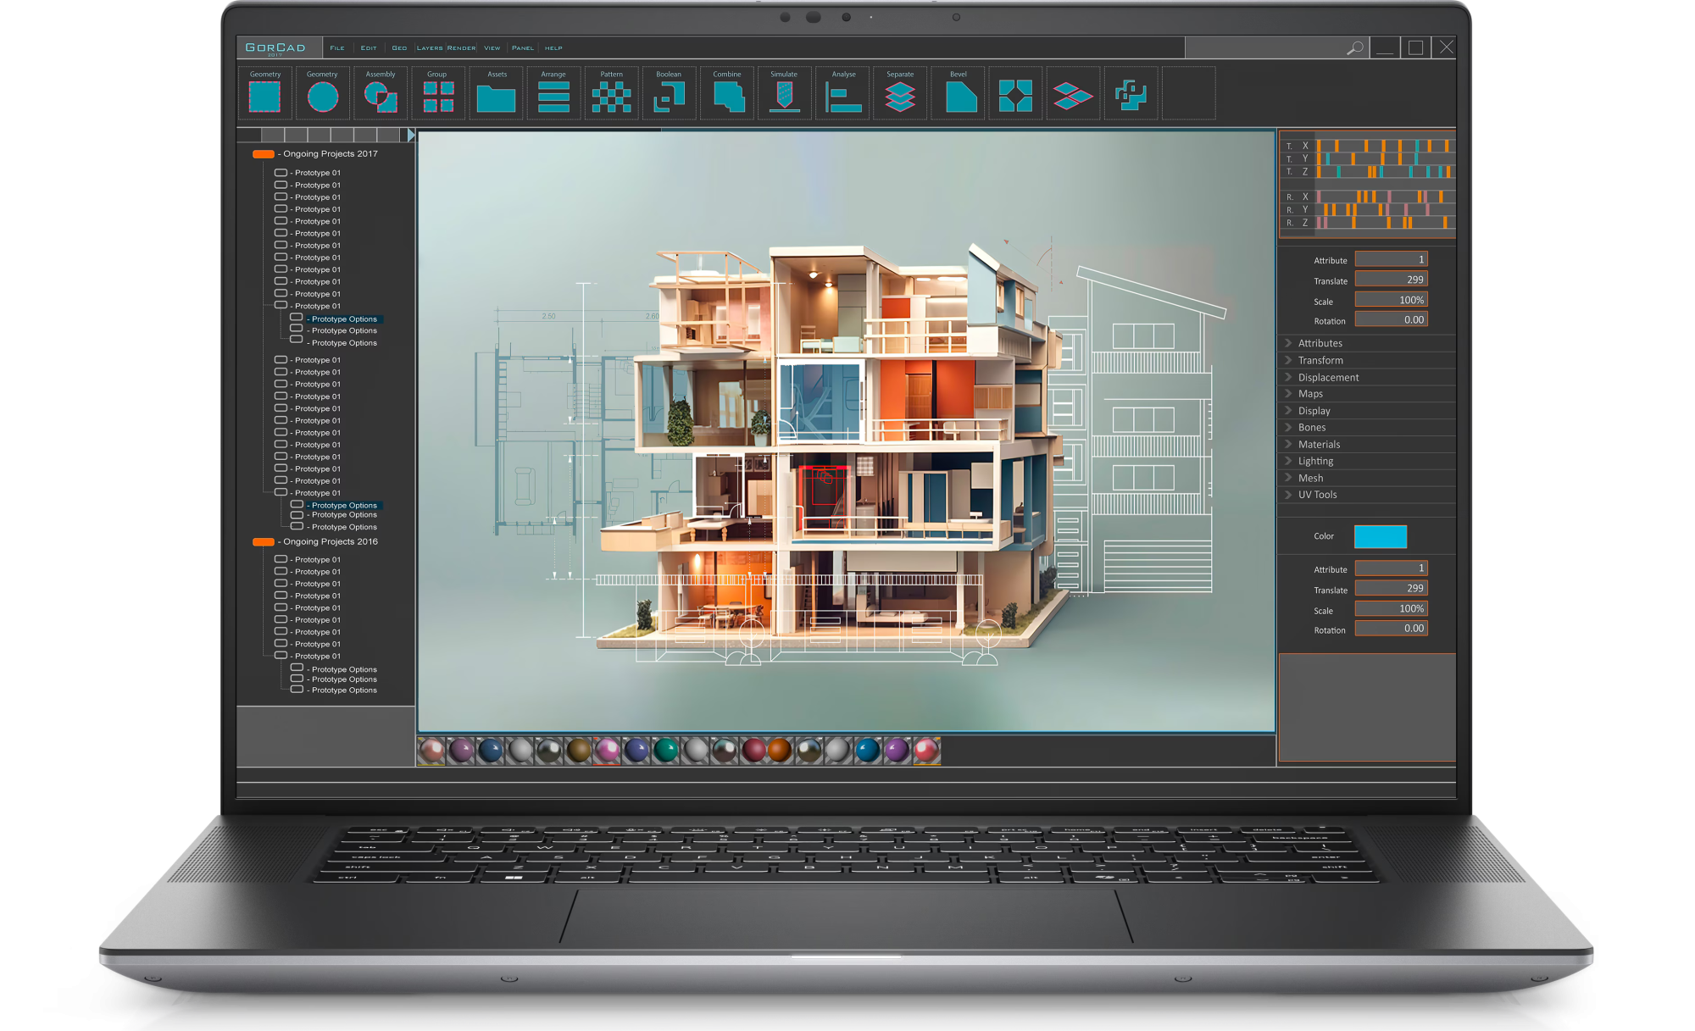The image size is (1695, 1031).
Task: Click the cyan Color swatch
Action: click(x=1380, y=536)
